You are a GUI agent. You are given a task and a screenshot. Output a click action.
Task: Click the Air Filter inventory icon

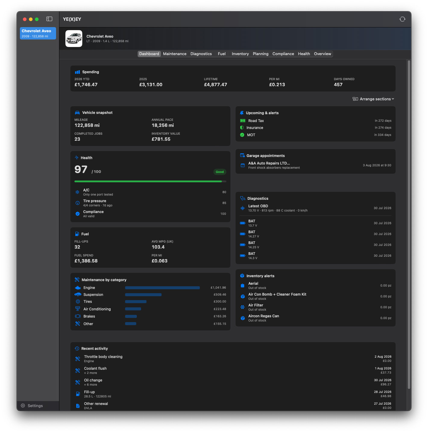(243, 307)
